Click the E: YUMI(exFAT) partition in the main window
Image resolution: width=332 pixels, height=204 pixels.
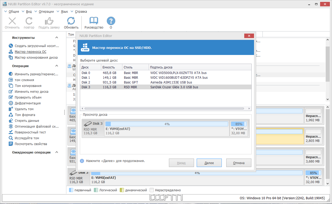pos(197,177)
